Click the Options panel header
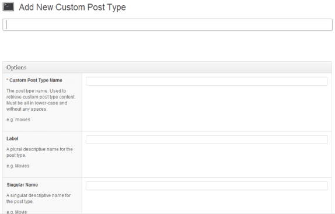 [167, 68]
